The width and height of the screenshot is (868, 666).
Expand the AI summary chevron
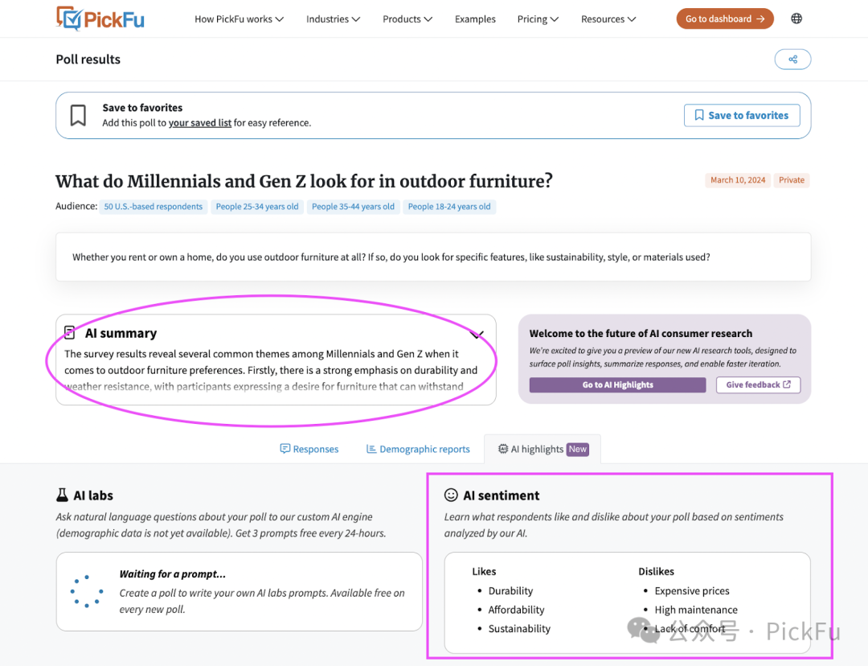pyautogui.click(x=477, y=334)
